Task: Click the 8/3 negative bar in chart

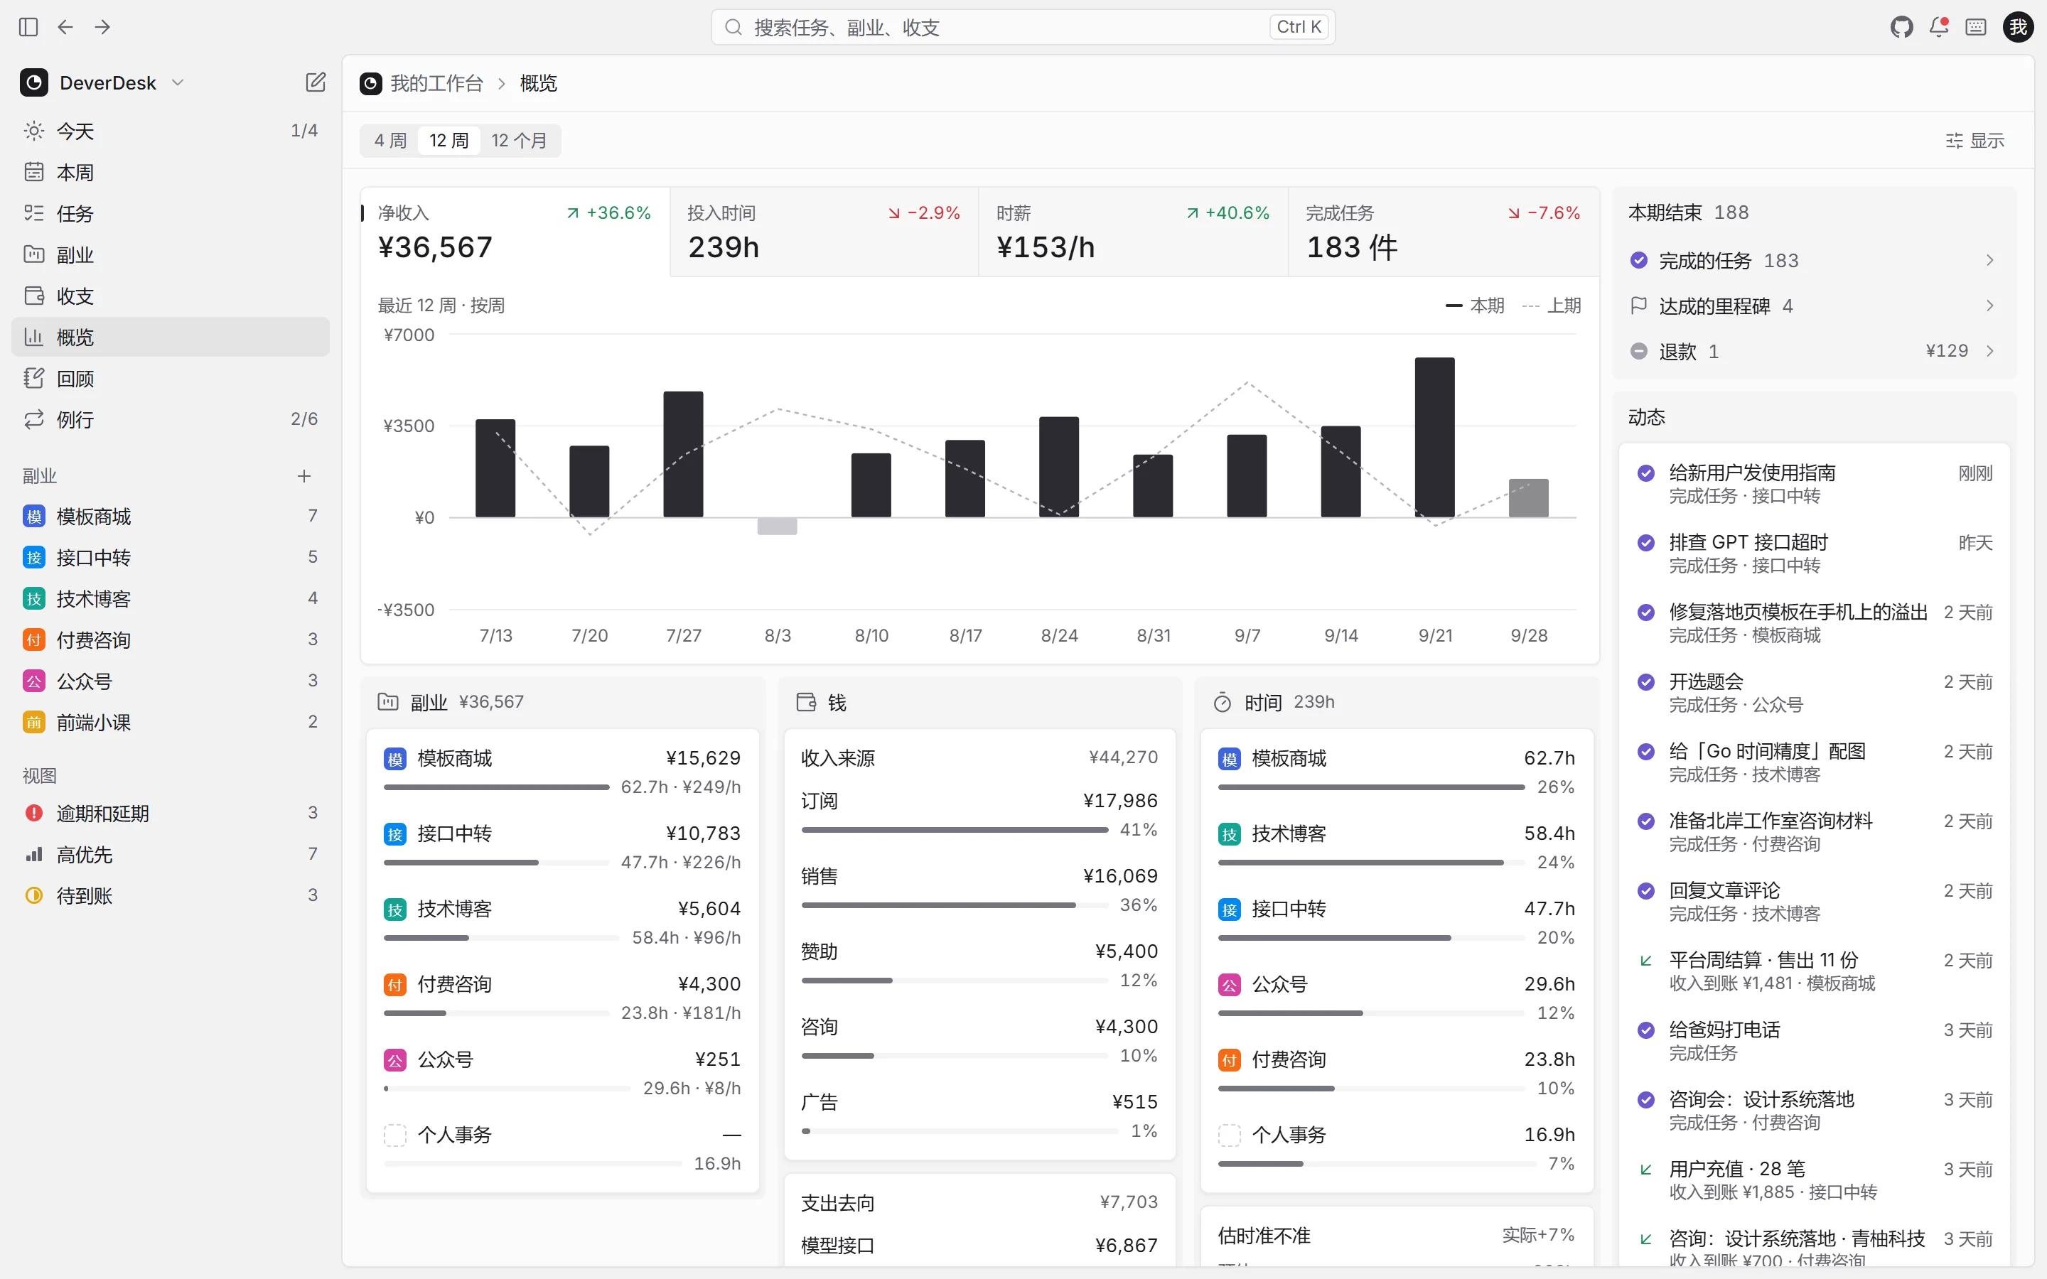Action: [x=776, y=526]
